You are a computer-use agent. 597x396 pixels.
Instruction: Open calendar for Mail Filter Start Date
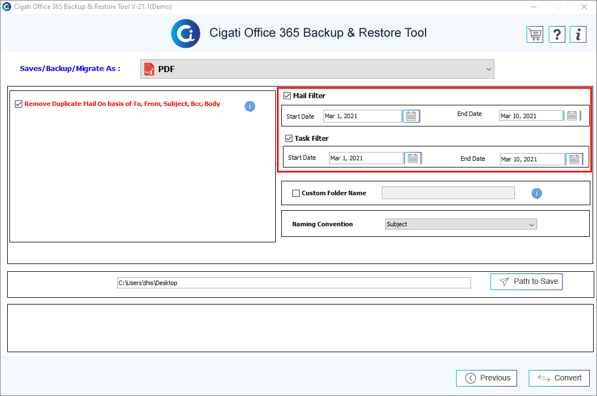click(411, 116)
